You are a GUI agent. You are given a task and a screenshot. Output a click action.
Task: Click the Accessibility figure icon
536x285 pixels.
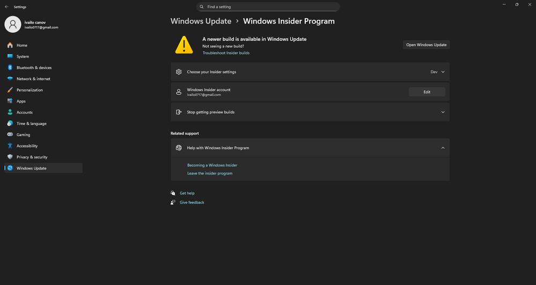point(10,146)
